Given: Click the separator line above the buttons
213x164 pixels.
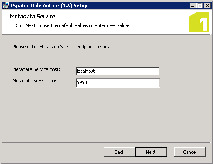Looking at the screenshot, I should click(106, 143).
